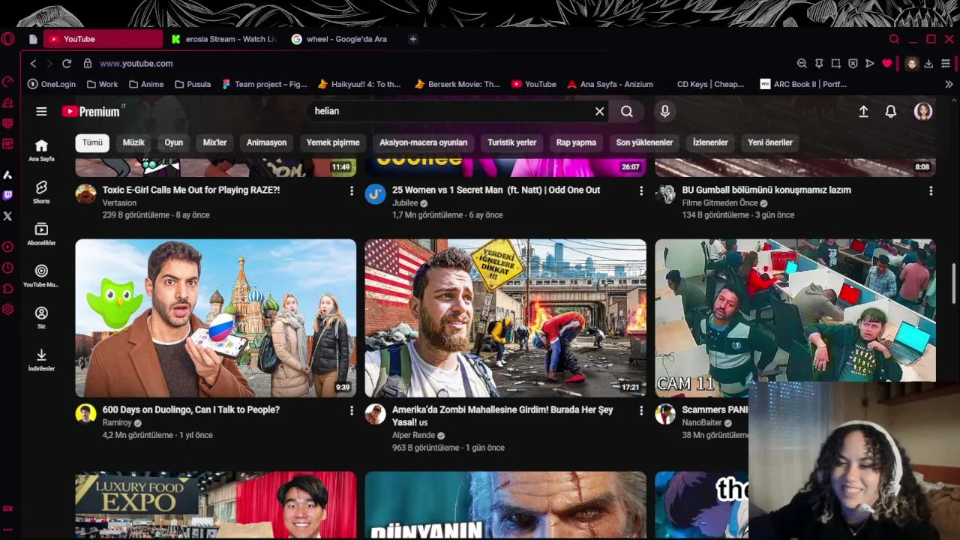Image resolution: width=960 pixels, height=540 pixels.
Task: Open the Work bookmarks folder
Action: pyautogui.click(x=103, y=84)
